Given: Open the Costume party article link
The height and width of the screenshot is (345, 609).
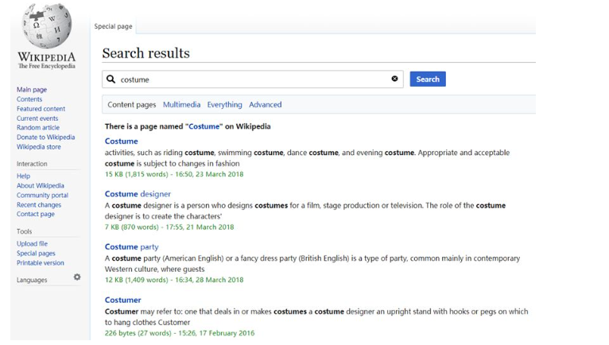Looking at the screenshot, I should click(x=132, y=246).
